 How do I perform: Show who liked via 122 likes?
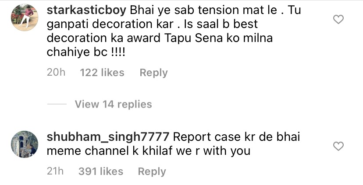pos(102,73)
